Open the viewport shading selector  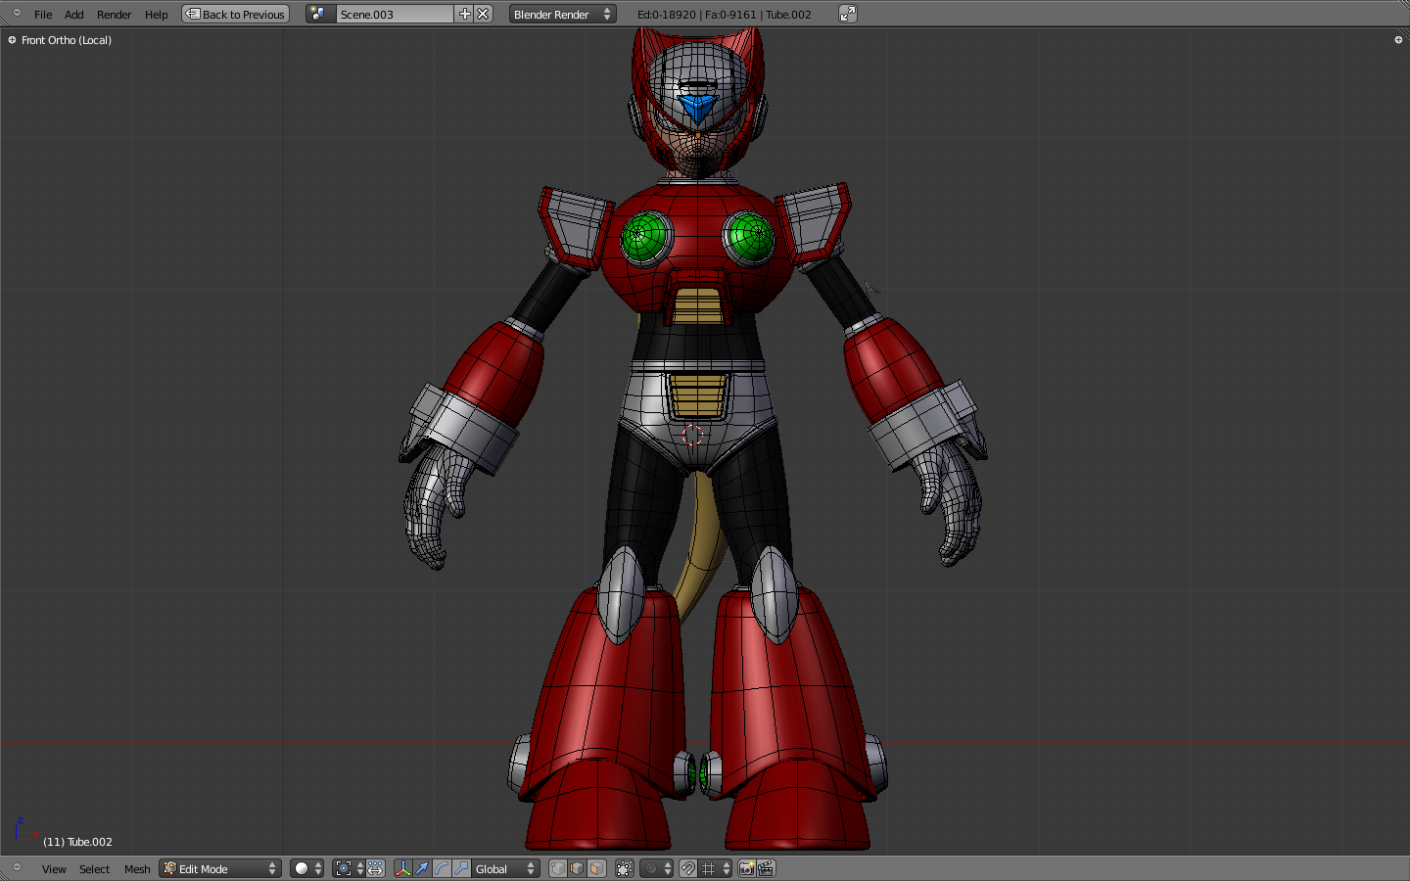306,868
